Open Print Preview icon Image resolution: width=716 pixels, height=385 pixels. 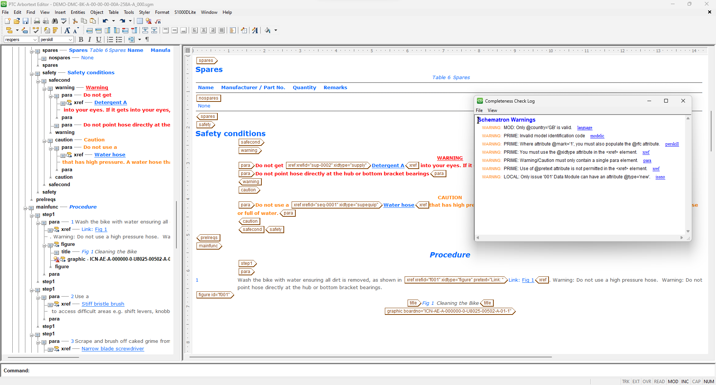[x=46, y=21]
